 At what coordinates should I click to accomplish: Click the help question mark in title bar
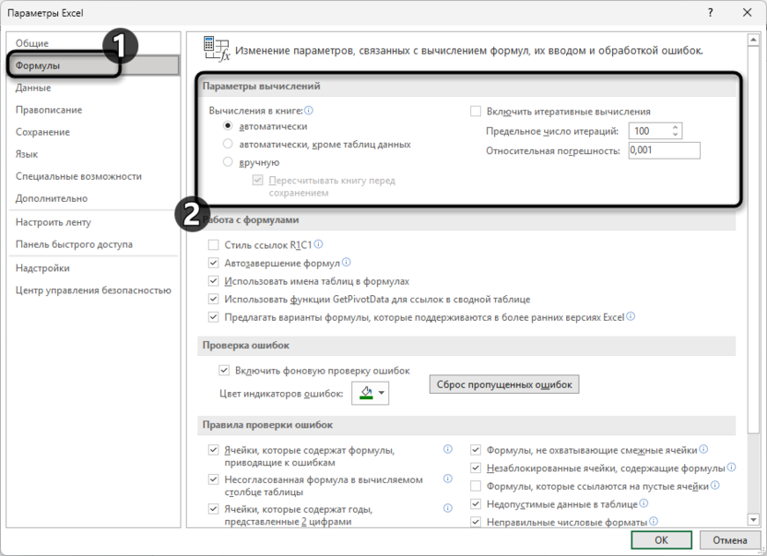point(710,13)
